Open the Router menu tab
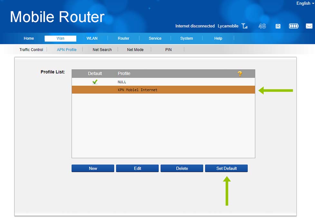Image resolution: width=315 pixels, height=218 pixels. point(123,38)
